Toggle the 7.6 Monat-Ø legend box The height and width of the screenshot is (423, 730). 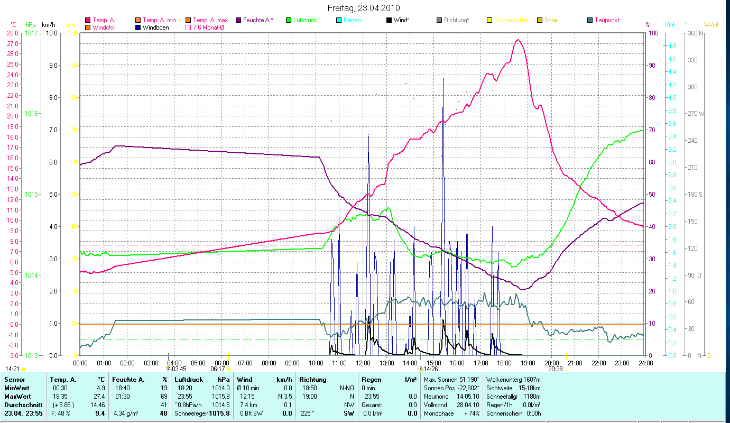pyautogui.click(x=188, y=27)
